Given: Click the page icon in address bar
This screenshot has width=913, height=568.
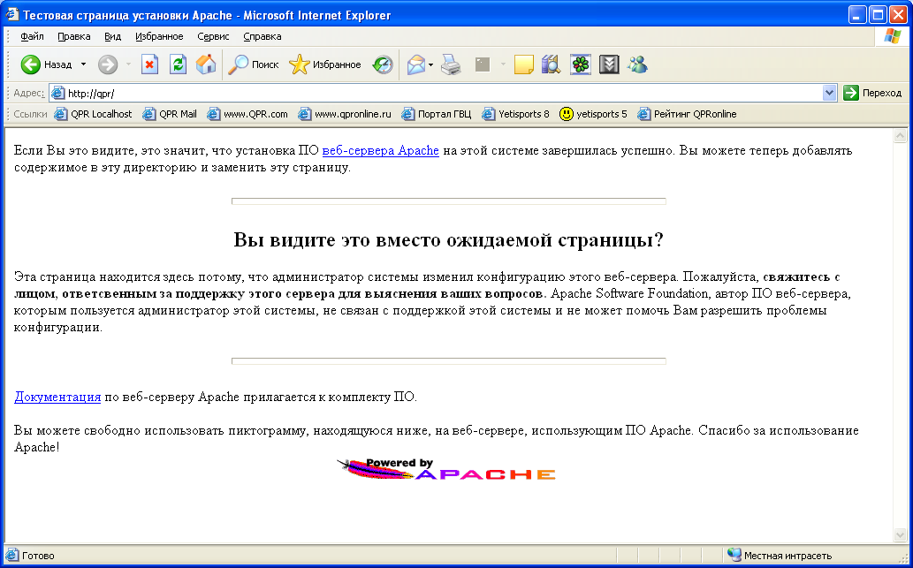Looking at the screenshot, I should click(57, 93).
